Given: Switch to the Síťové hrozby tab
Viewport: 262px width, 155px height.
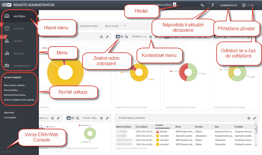Looking at the screenshot, I should pos(112,26).
